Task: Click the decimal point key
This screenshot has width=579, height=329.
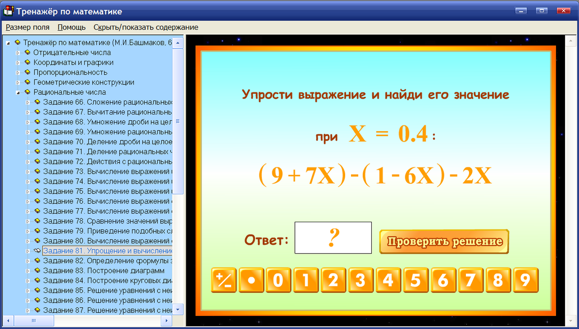Action: click(251, 280)
